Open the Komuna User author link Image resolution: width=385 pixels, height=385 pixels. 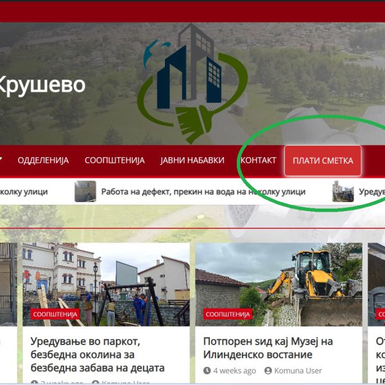pos(298,371)
